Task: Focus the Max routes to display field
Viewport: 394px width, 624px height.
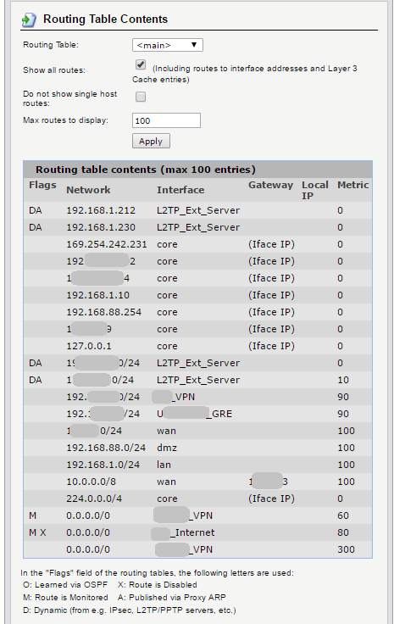Action: point(166,120)
